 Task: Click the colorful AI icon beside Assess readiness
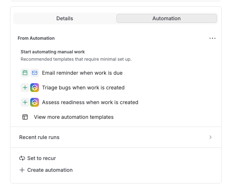pos(35,102)
